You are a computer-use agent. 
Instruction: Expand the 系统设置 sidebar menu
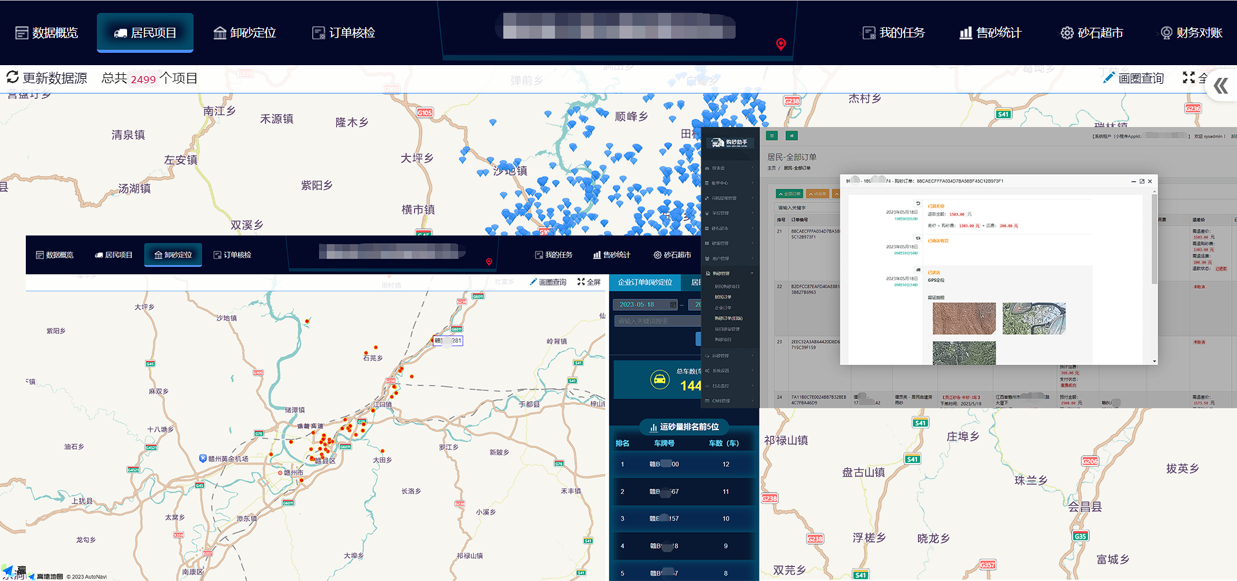(x=729, y=371)
